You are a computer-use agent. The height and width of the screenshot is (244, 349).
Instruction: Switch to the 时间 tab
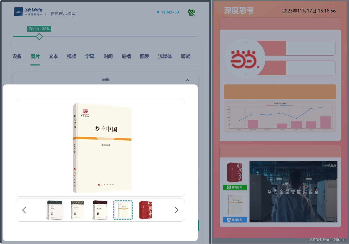108,56
